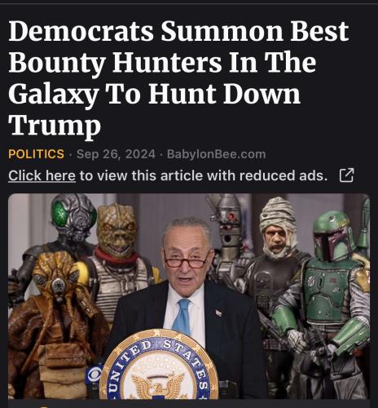The width and height of the screenshot is (378, 408).
Task: Click the flag lapel pin on suit
Action: [x=218, y=313]
